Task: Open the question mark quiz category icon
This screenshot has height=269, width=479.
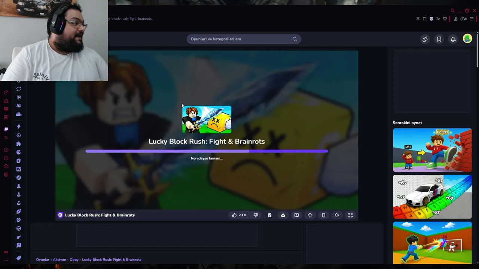Action: 19,245
